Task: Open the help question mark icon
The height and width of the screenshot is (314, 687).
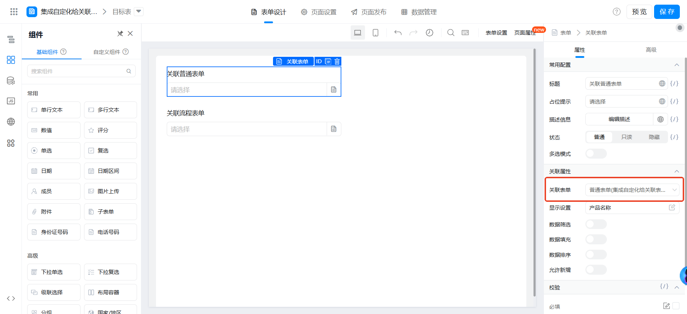Action: click(x=617, y=12)
